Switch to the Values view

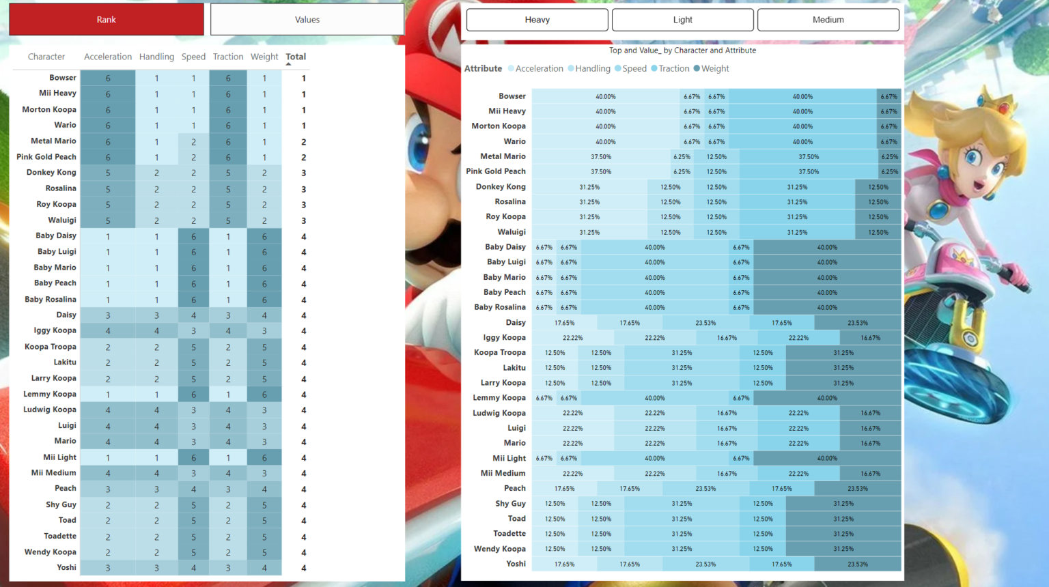pos(307,20)
